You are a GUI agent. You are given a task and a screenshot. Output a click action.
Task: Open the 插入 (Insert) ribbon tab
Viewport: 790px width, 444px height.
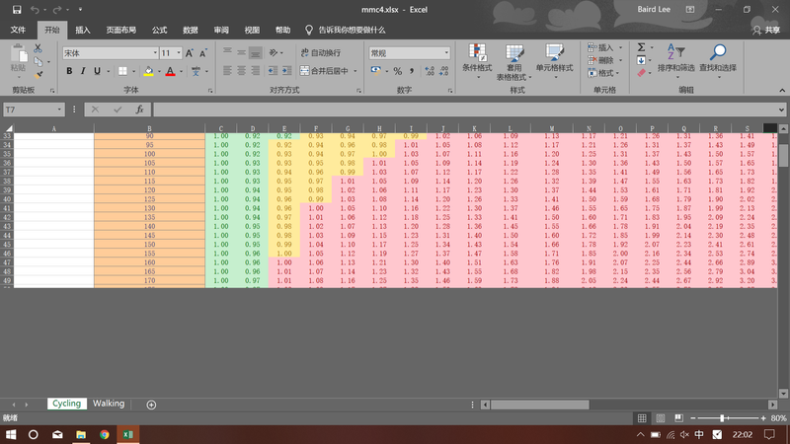pos(83,30)
